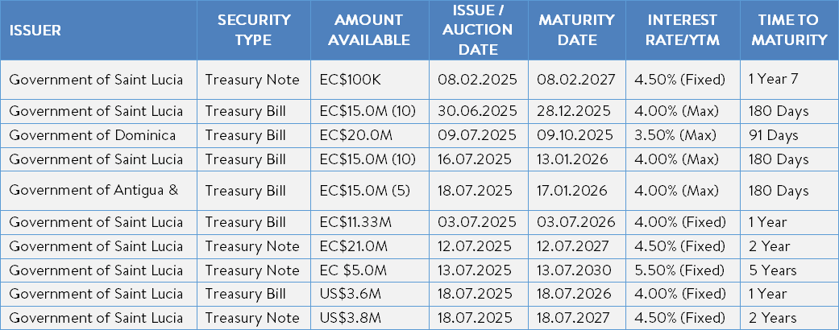Click the Government of Antigua & cell
839x330 pixels.
click(x=98, y=191)
